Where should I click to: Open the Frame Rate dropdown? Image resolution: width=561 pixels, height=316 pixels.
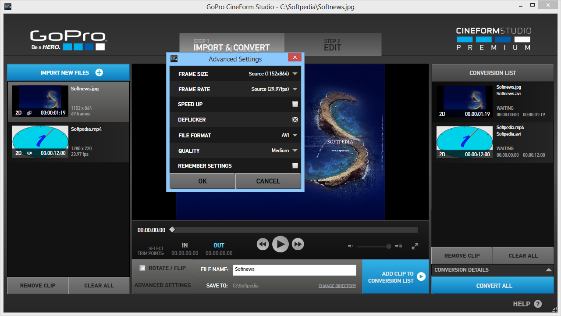point(295,89)
